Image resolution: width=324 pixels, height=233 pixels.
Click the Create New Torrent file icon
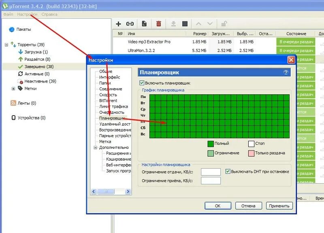(x=144, y=24)
